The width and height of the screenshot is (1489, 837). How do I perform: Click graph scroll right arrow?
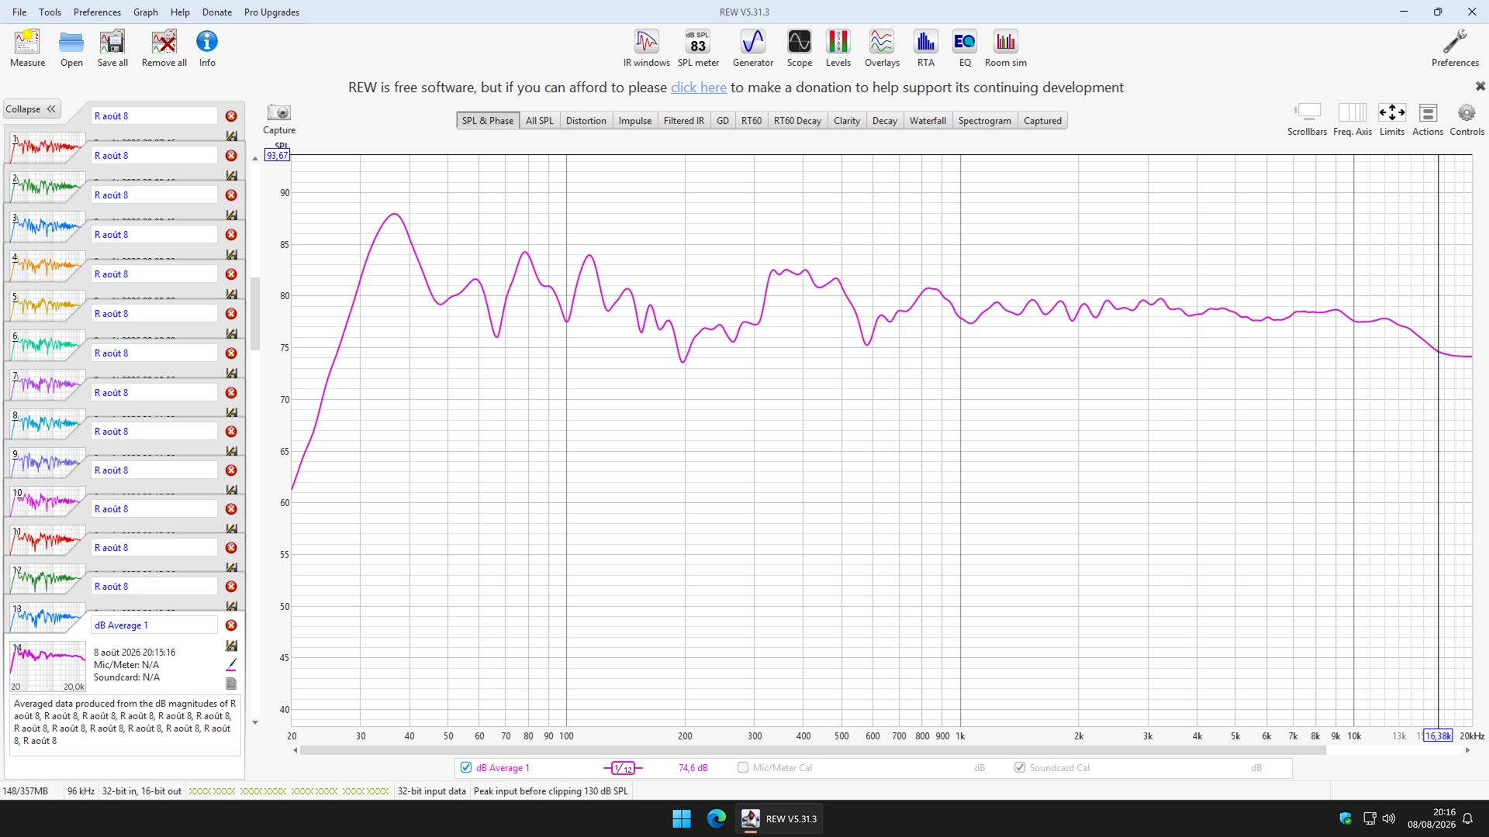click(1467, 750)
